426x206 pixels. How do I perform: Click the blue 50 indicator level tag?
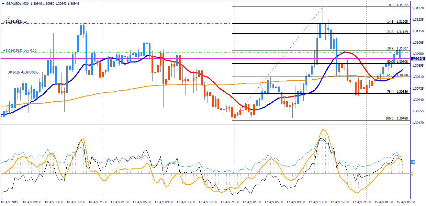(x=413, y=162)
